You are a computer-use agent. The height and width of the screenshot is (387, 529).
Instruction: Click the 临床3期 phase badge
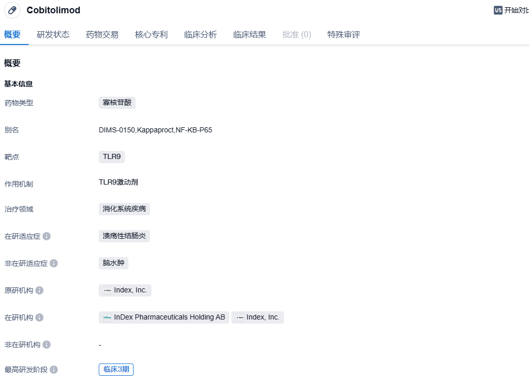click(x=116, y=370)
